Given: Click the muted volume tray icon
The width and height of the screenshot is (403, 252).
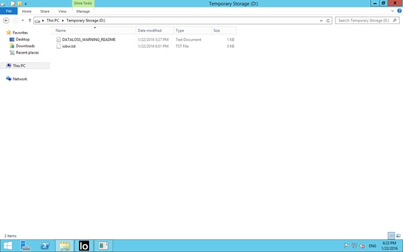Looking at the screenshot, I should click(362, 246).
